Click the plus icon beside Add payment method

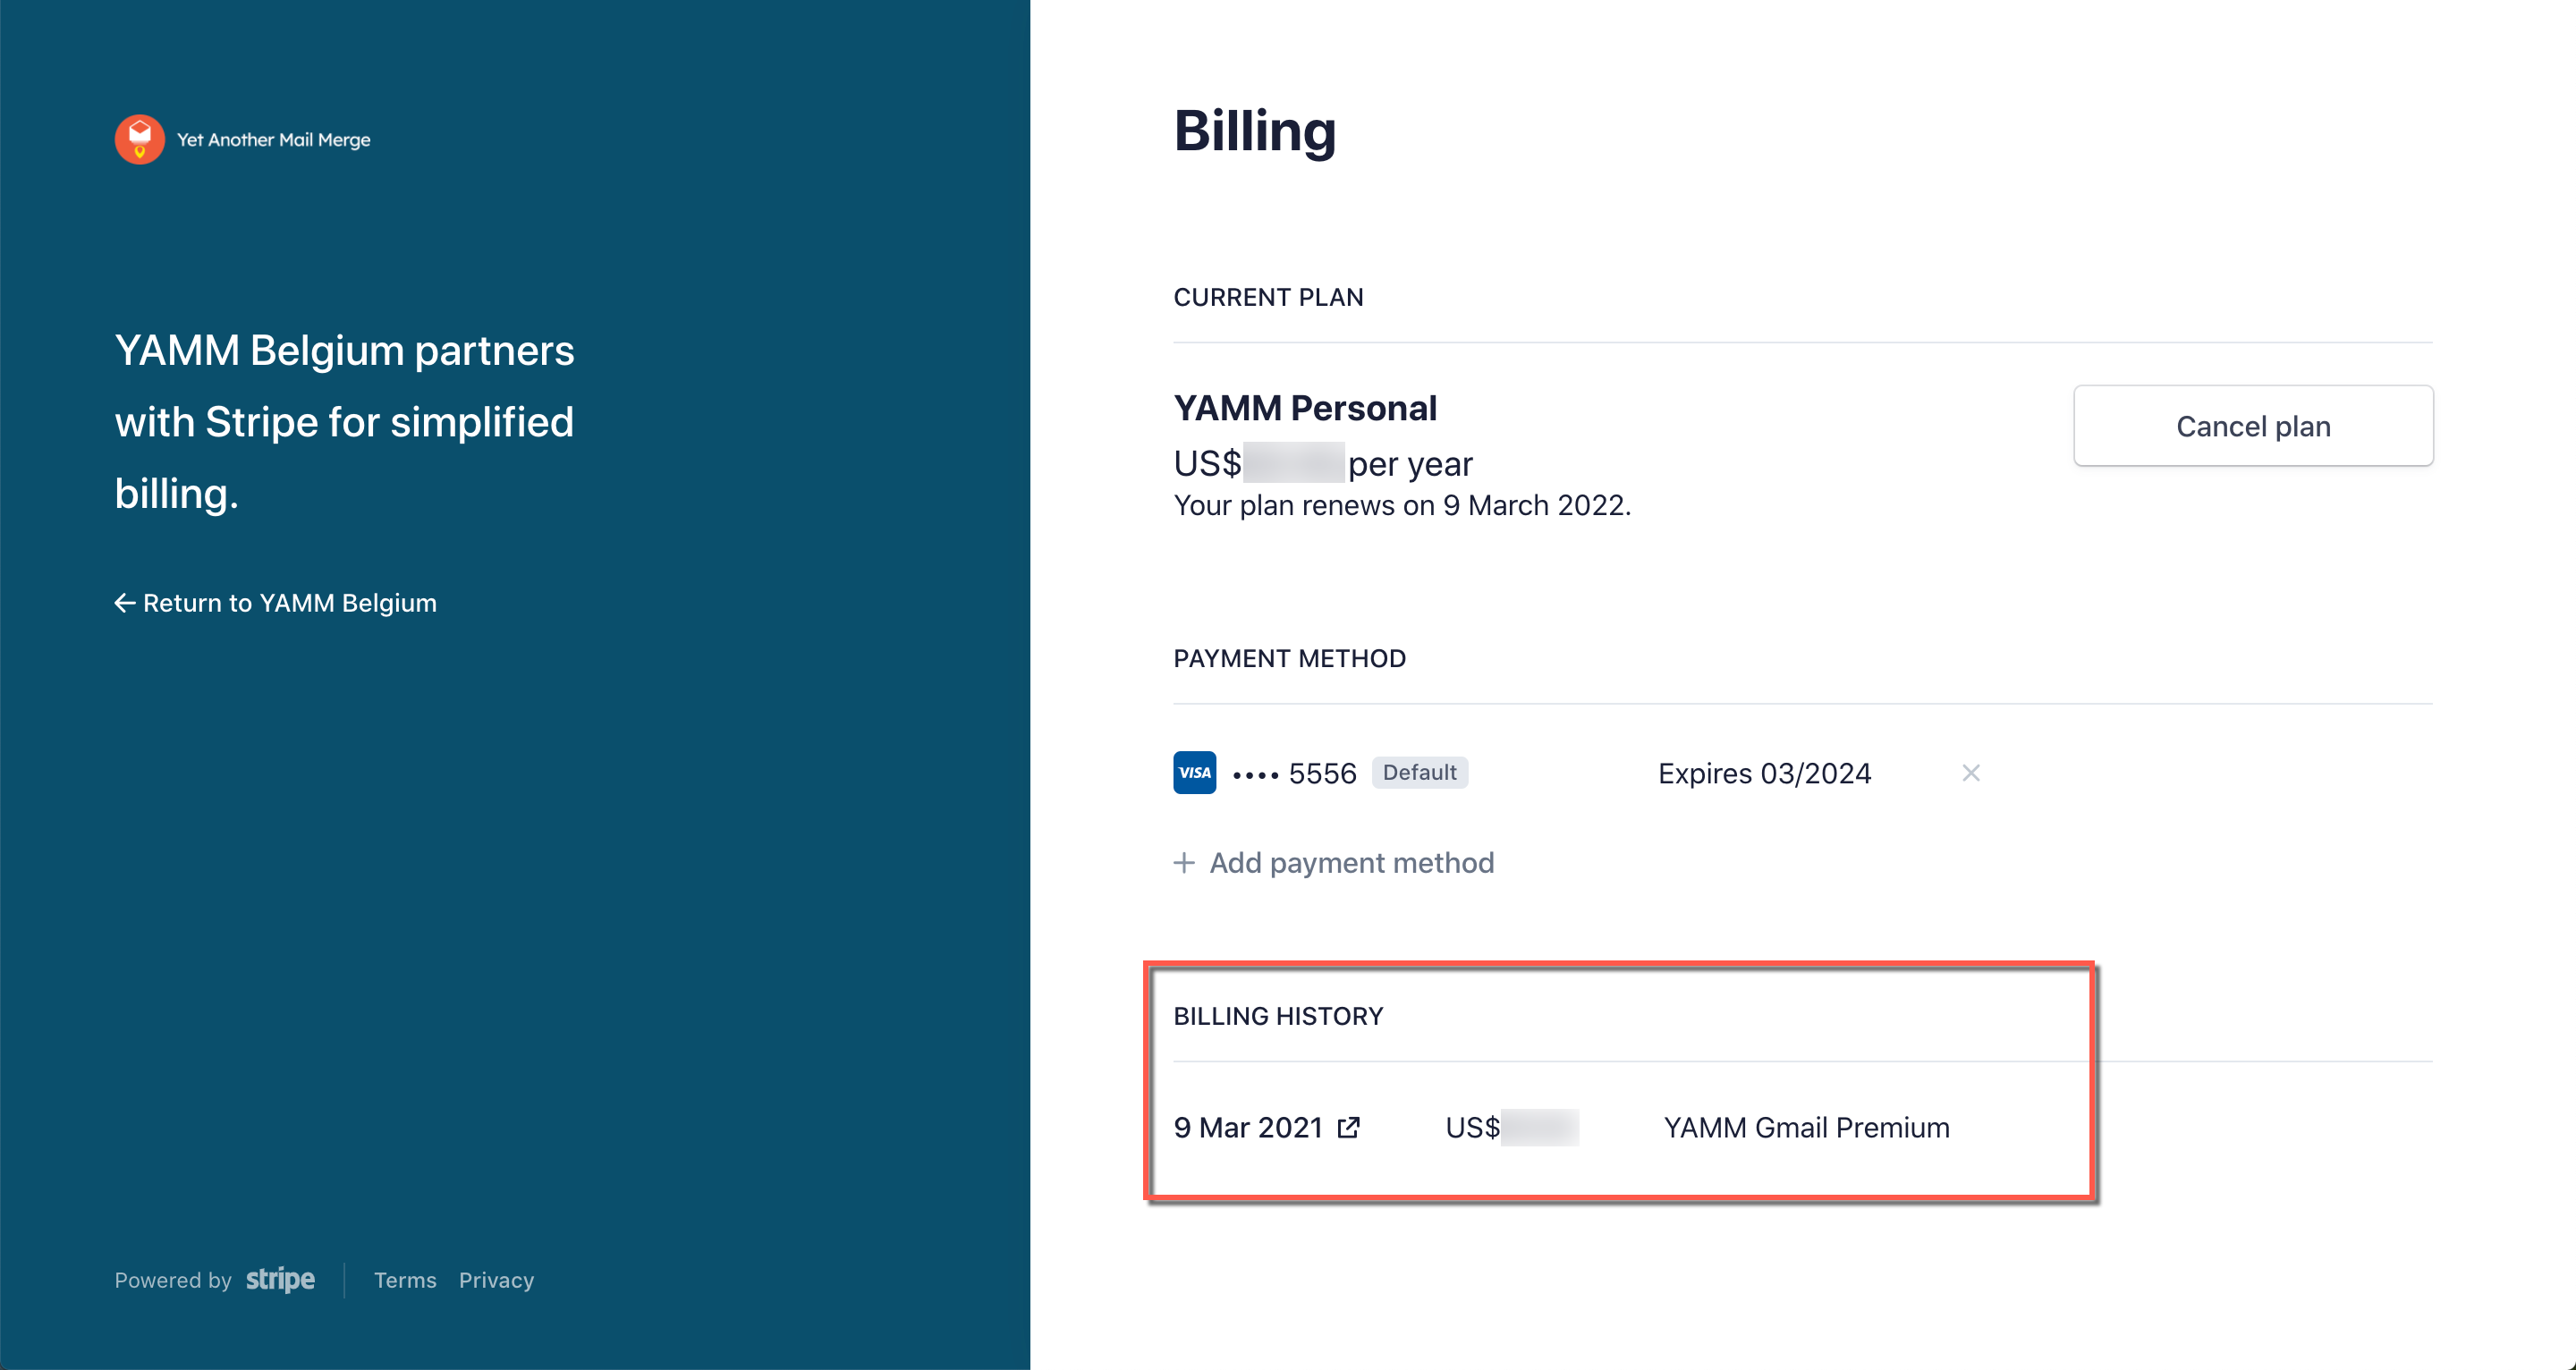(x=1183, y=862)
